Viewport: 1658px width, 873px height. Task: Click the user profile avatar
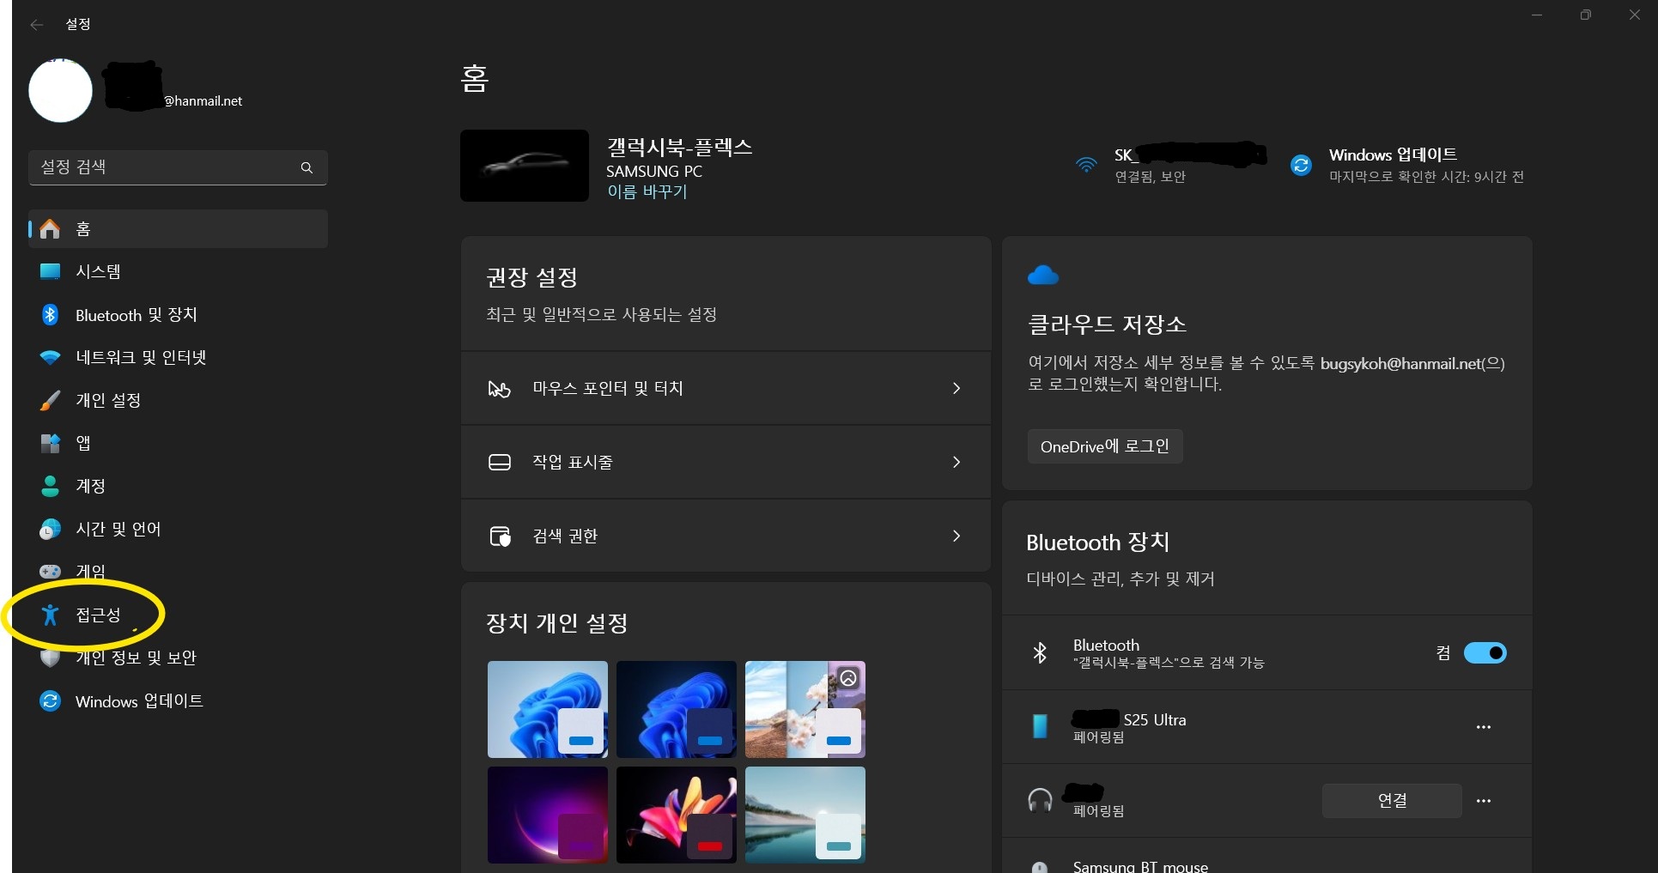tap(61, 90)
